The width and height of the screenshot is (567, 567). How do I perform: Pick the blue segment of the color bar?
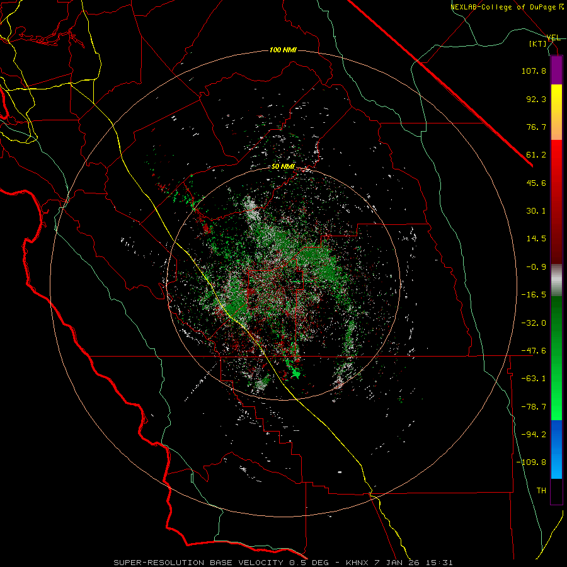click(556, 449)
